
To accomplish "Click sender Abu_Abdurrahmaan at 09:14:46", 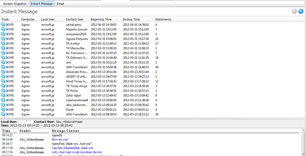I will click(31, 139).
